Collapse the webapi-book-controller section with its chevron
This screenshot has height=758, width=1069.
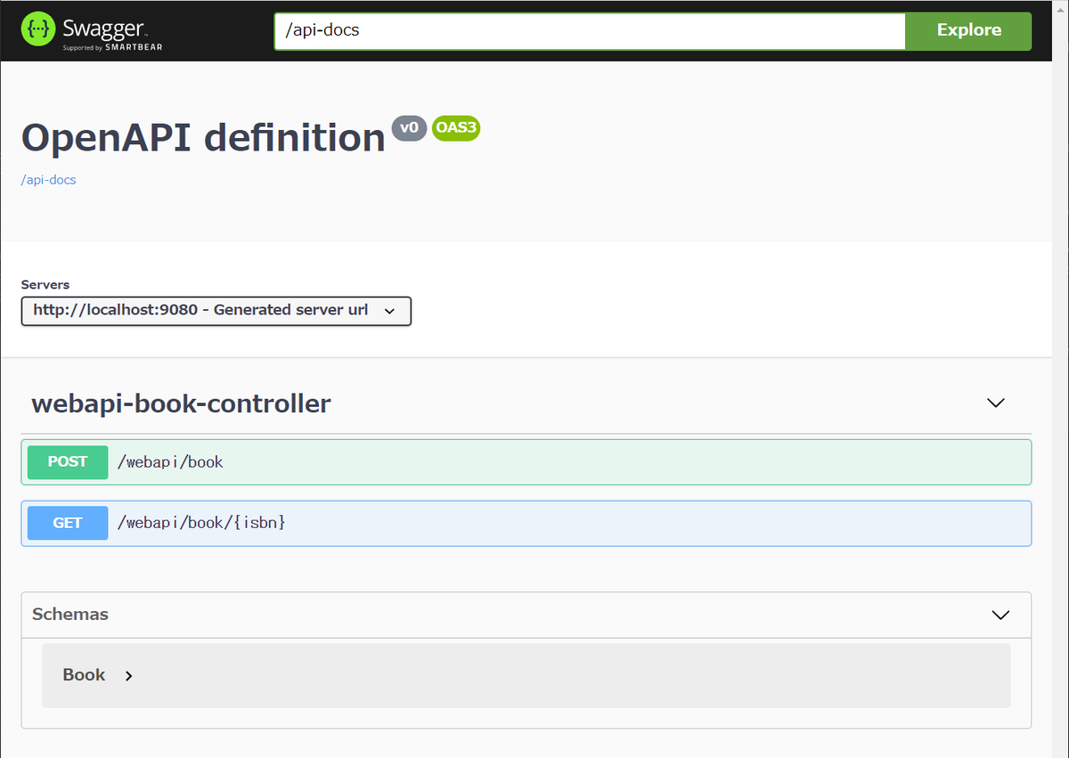point(996,403)
